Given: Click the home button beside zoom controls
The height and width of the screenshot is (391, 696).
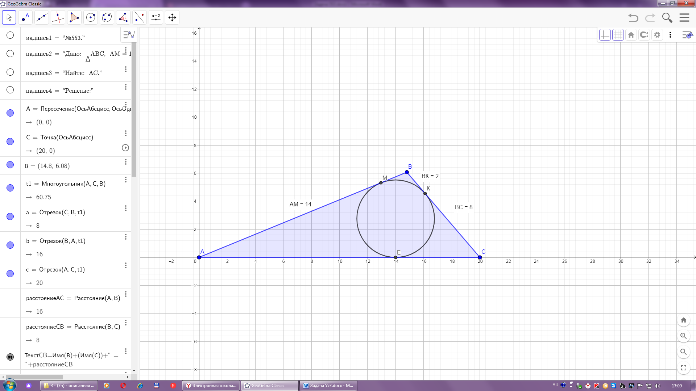Looking at the screenshot, I should (684, 320).
